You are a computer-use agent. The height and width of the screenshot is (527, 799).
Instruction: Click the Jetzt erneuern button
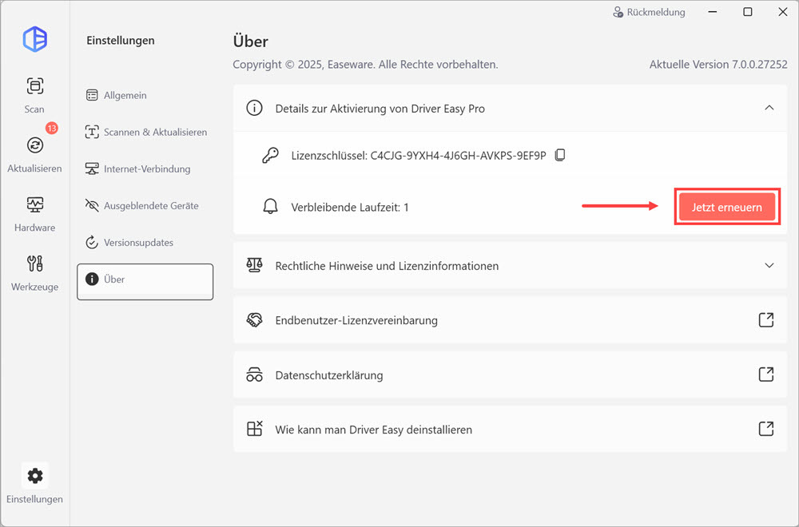click(x=726, y=207)
